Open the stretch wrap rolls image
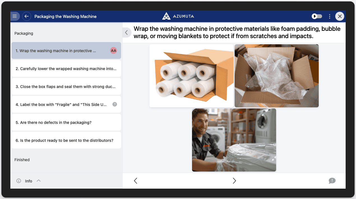This screenshot has height=199, width=356. 191,76
